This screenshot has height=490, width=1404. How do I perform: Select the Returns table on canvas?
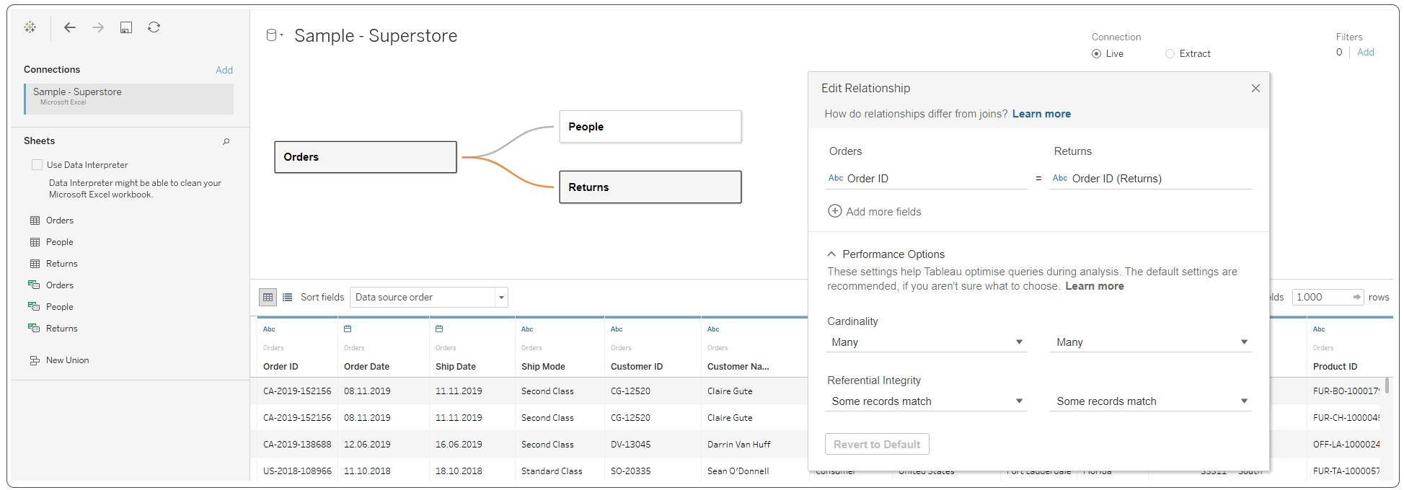(650, 187)
